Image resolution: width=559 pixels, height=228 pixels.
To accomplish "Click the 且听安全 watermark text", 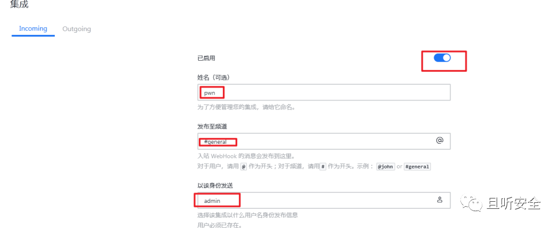I will 514,204.
